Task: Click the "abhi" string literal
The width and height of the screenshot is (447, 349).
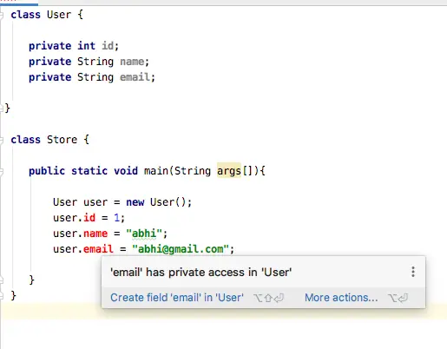Action: (x=144, y=234)
